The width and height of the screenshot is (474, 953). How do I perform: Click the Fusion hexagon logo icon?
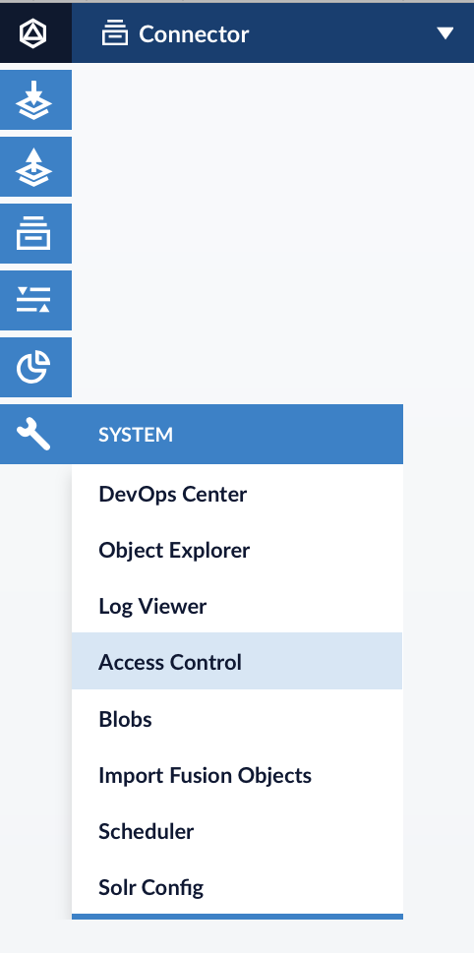(32, 32)
